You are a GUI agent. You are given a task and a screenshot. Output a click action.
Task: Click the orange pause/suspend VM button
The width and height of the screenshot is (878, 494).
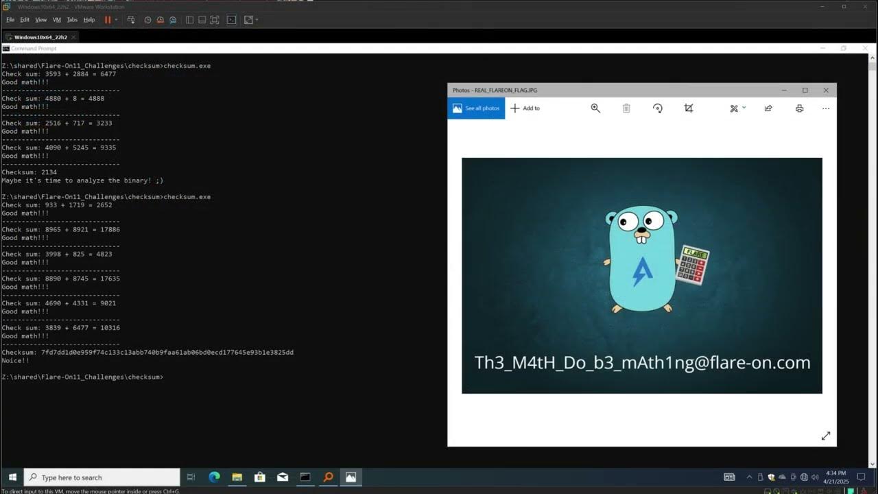[x=108, y=20]
